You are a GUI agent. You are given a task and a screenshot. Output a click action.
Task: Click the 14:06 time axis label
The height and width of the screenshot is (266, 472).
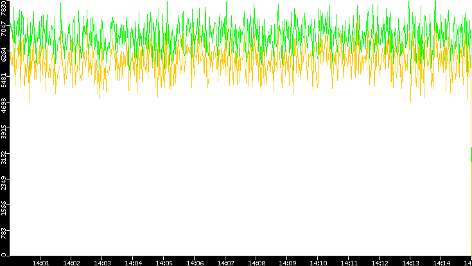pos(195,263)
